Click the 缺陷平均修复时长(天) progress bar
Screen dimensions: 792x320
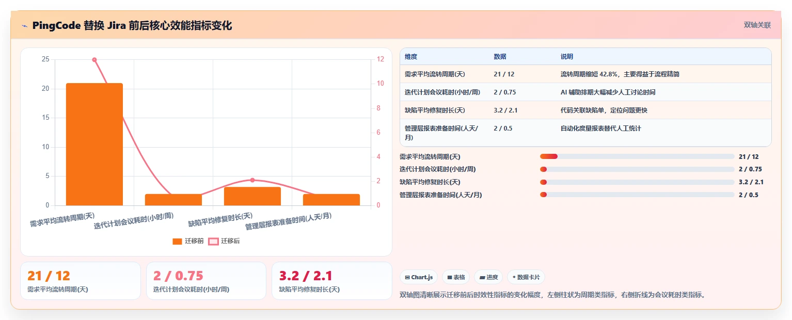637,182
